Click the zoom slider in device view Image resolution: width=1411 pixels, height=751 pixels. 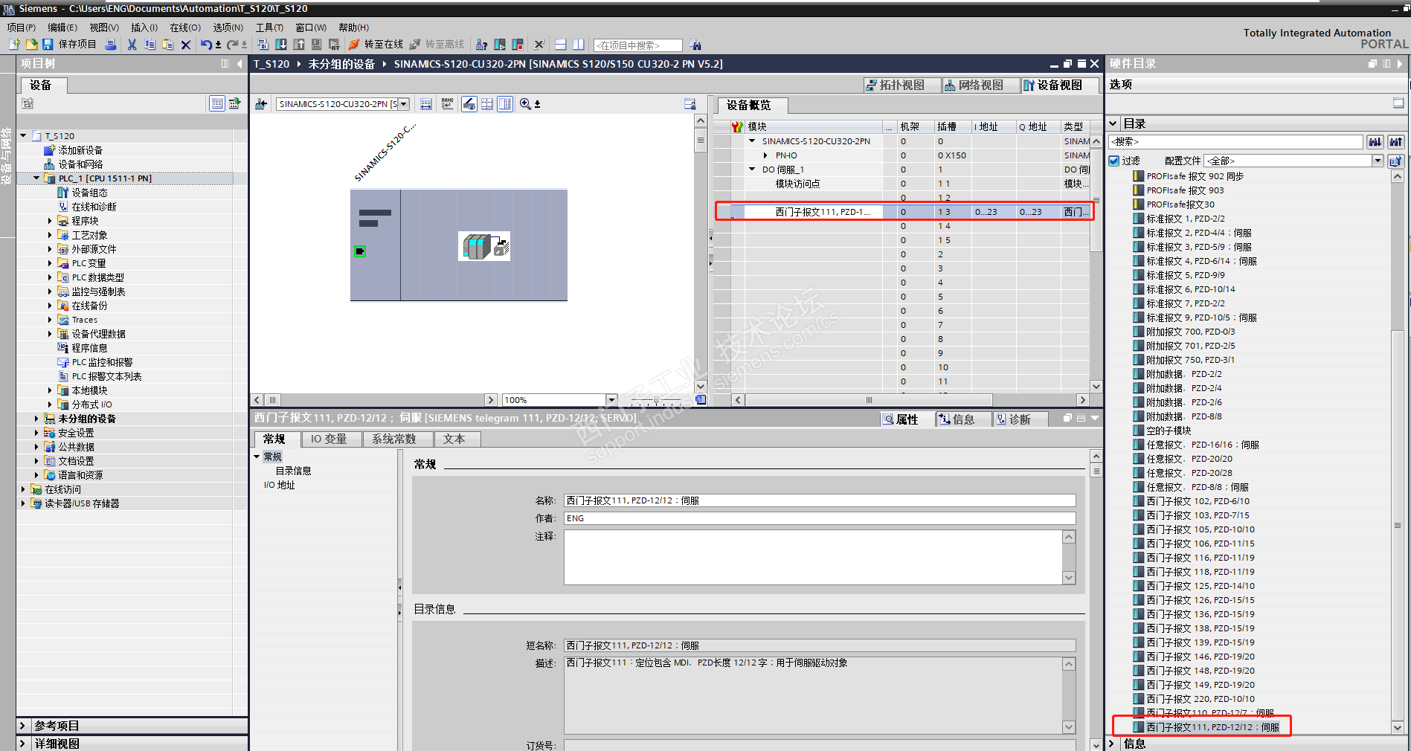(656, 400)
